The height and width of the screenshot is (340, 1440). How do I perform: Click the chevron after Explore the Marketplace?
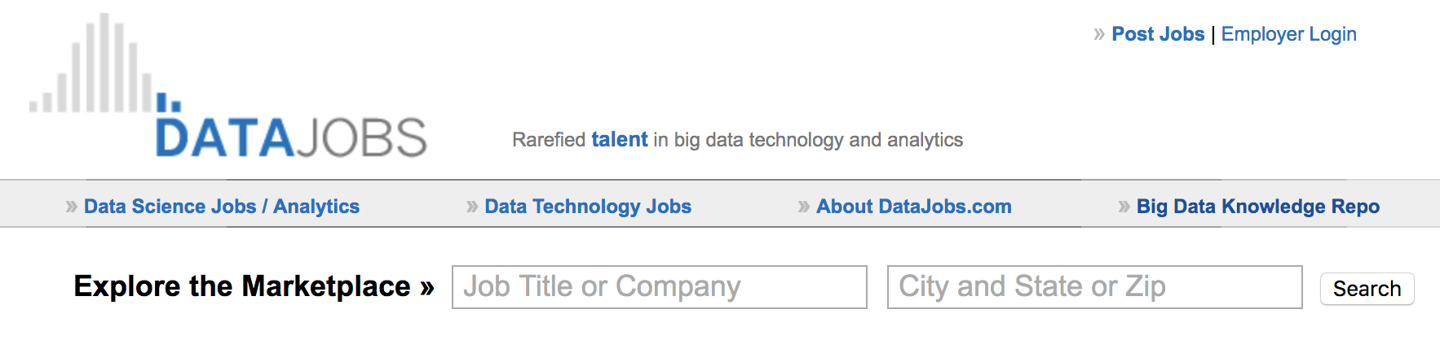tap(427, 287)
